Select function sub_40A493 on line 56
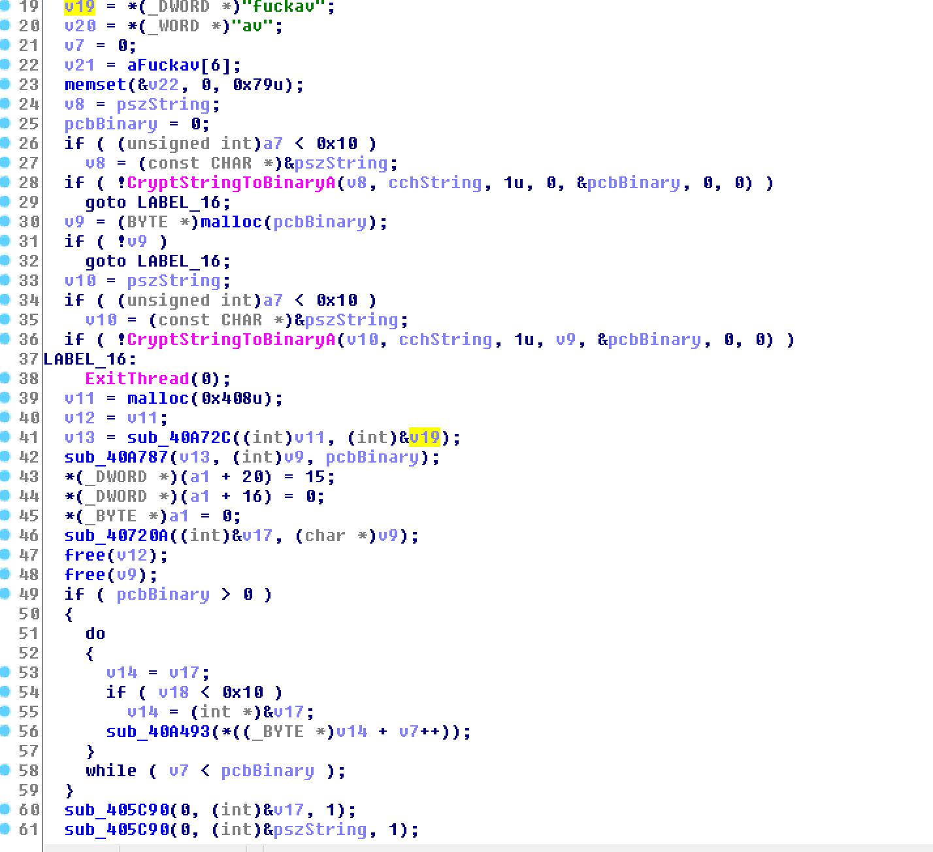933x852 pixels. (x=158, y=732)
